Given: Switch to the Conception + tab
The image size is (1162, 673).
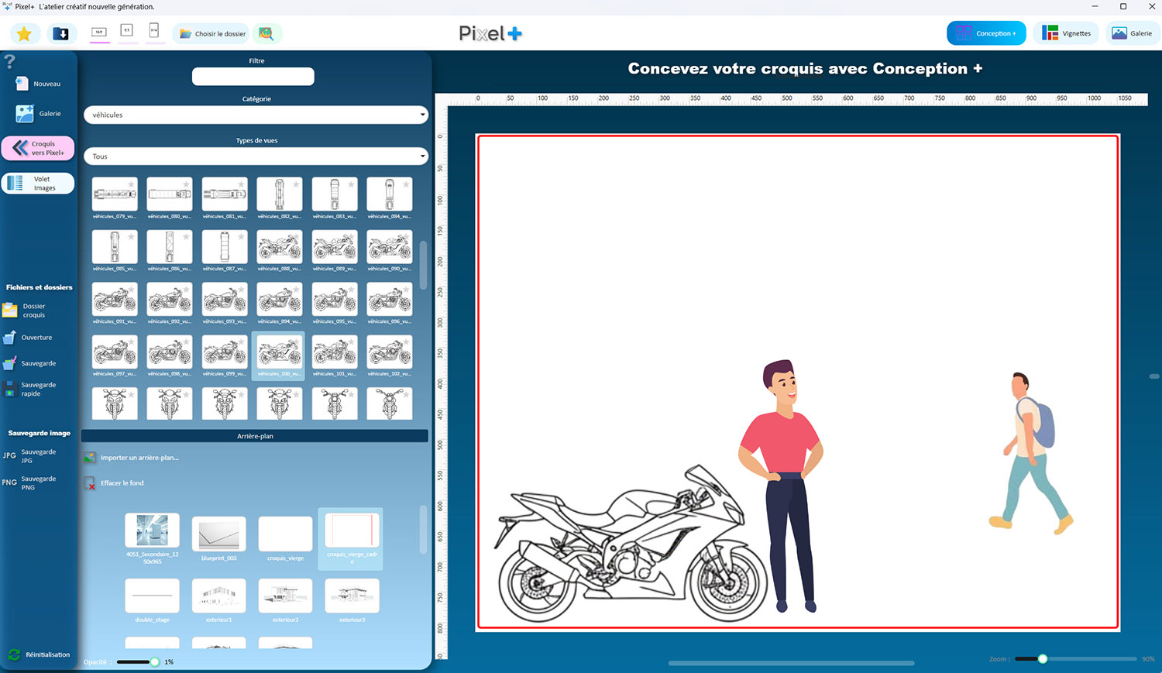Looking at the screenshot, I should [986, 33].
